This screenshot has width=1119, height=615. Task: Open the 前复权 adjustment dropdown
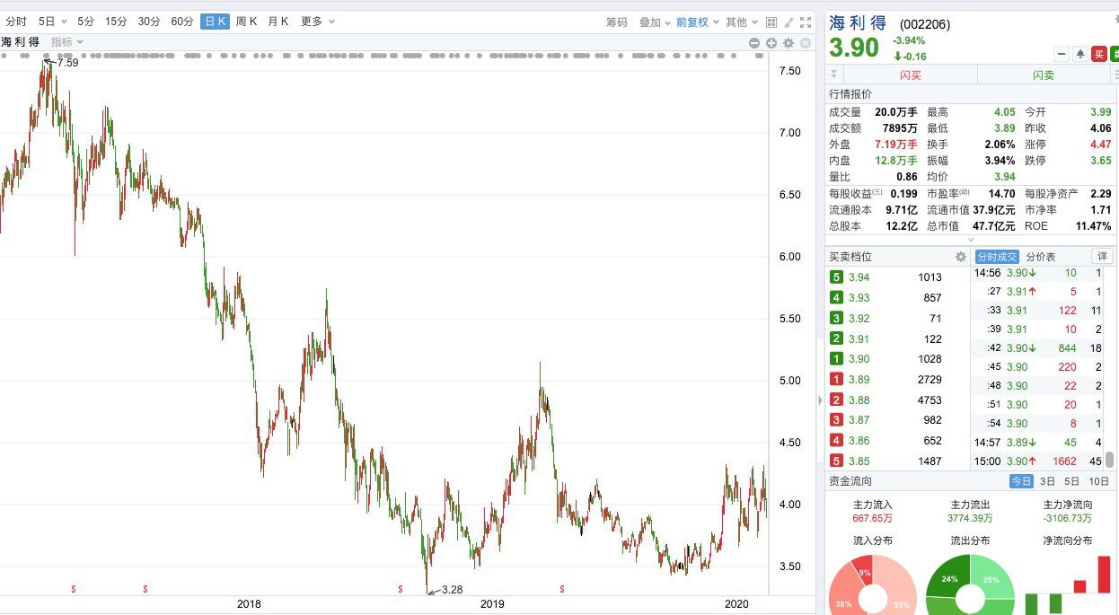click(x=697, y=22)
